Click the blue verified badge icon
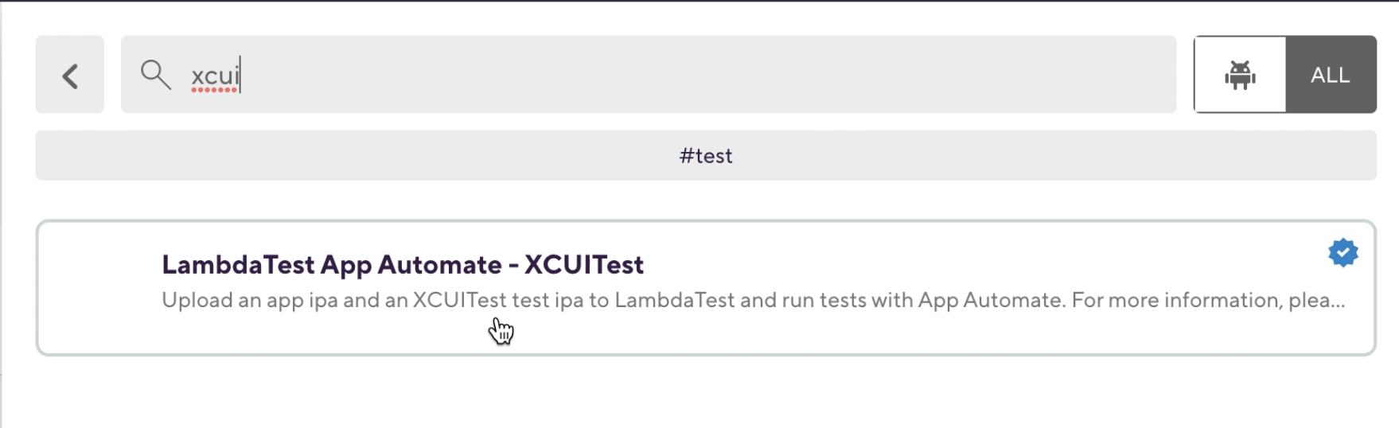 [1342, 253]
